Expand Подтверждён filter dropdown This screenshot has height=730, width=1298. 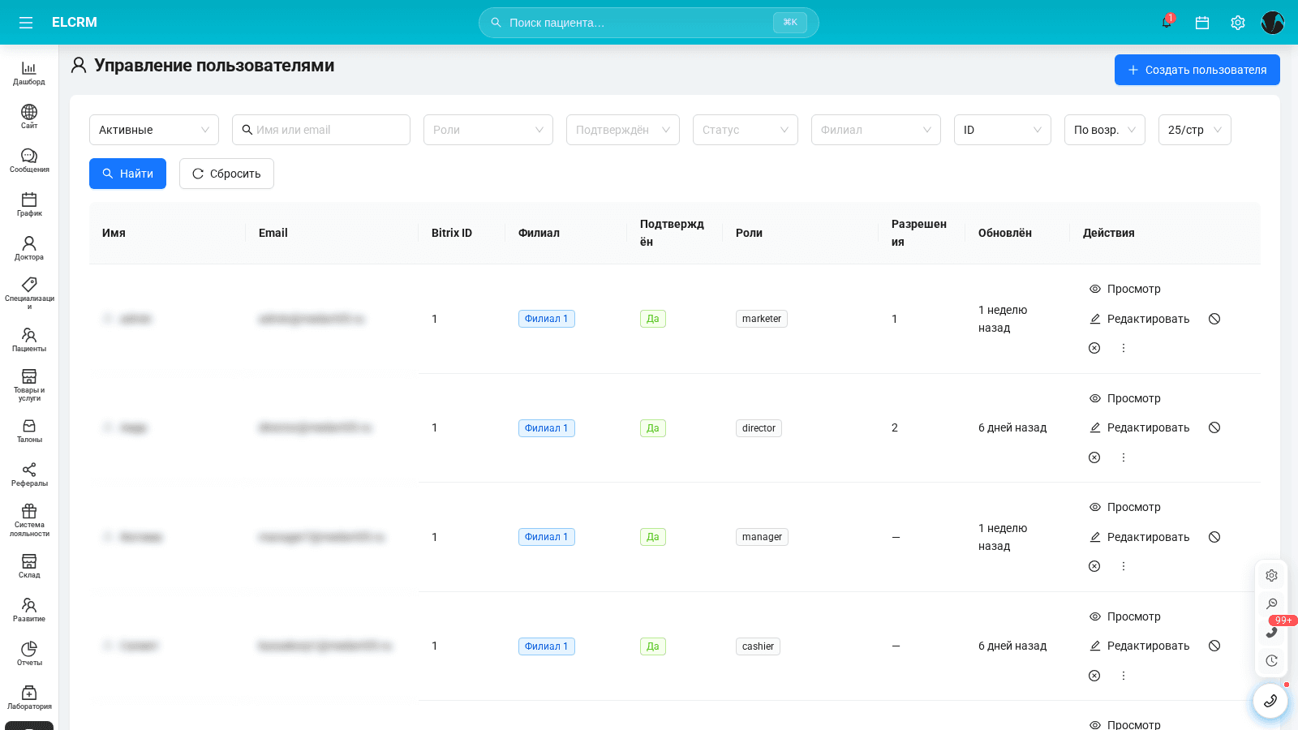click(x=623, y=130)
